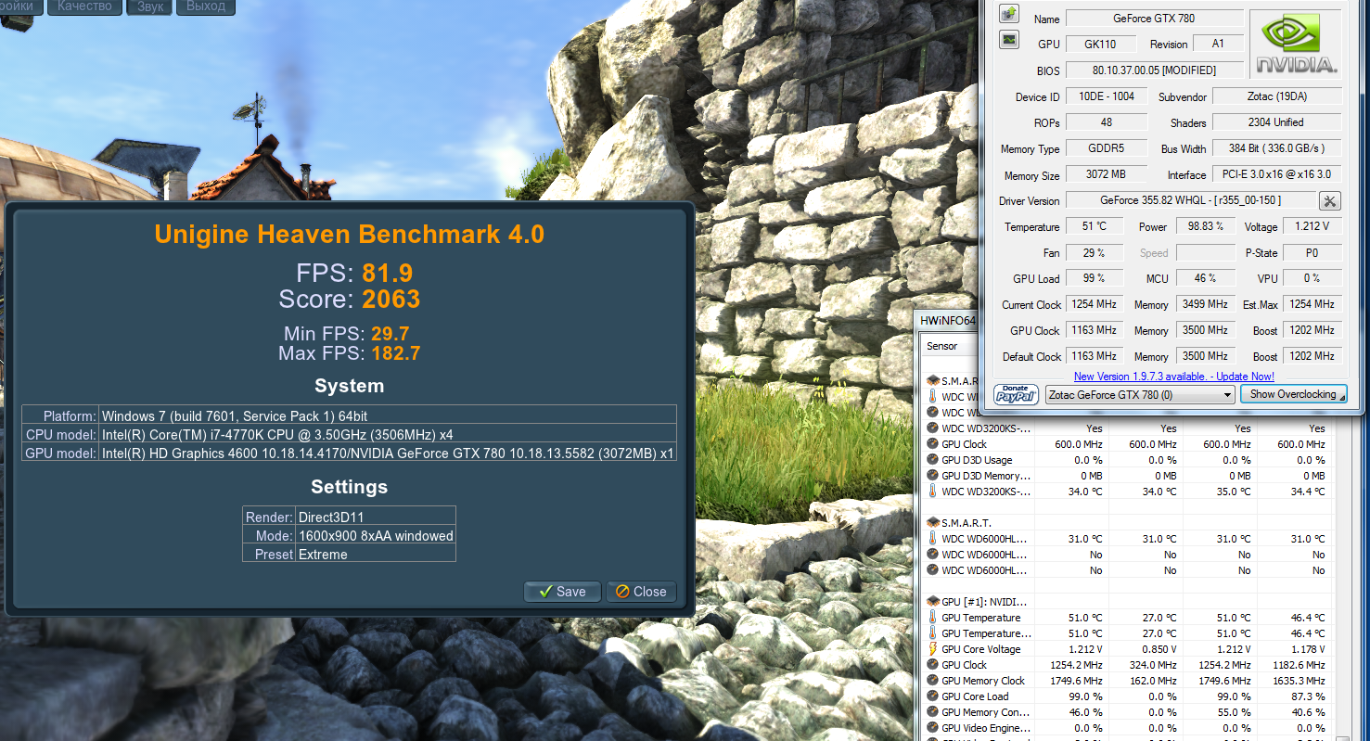Image resolution: width=1370 pixels, height=741 pixels.
Task: Follow the New Version 1.9.7.3 update link
Action: pyautogui.click(x=1174, y=377)
